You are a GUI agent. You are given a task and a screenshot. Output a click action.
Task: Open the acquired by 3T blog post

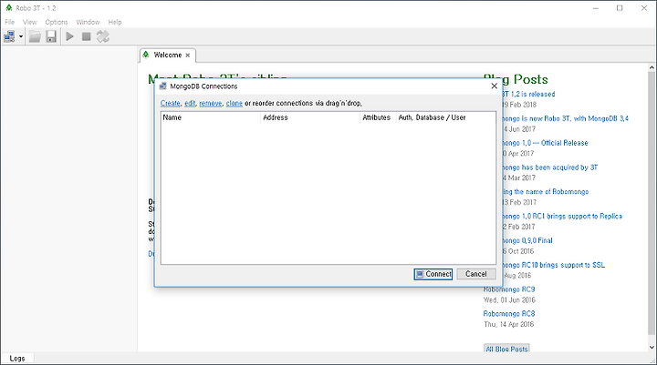[x=549, y=167]
